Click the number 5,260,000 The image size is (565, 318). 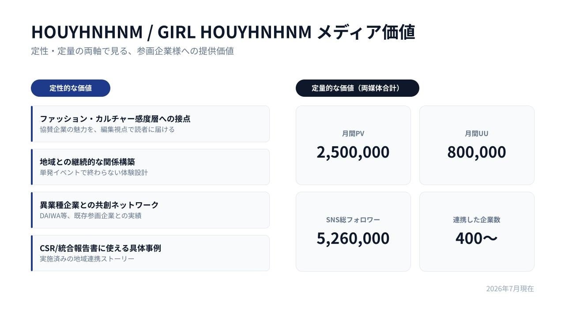coord(353,238)
